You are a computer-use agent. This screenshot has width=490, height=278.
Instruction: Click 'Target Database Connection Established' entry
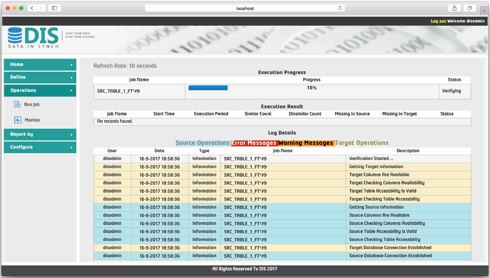coord(390,248)
